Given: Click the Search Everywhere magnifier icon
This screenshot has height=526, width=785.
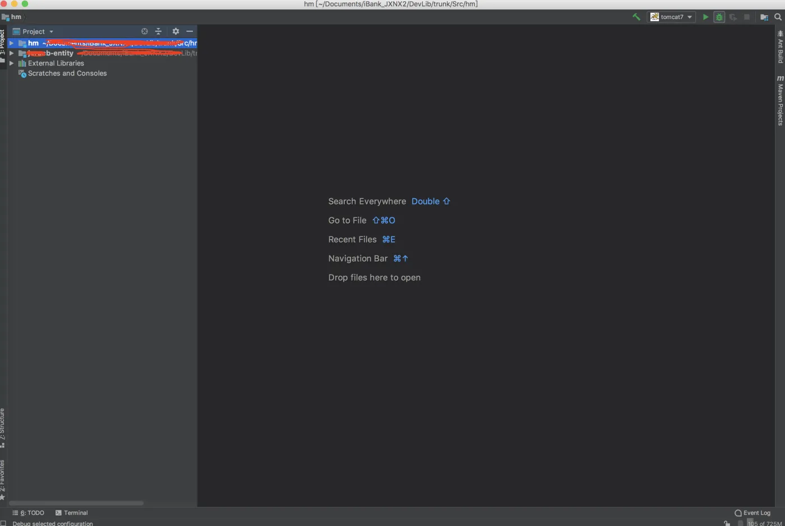Looking at the screenshot, I should click(778, 17).
